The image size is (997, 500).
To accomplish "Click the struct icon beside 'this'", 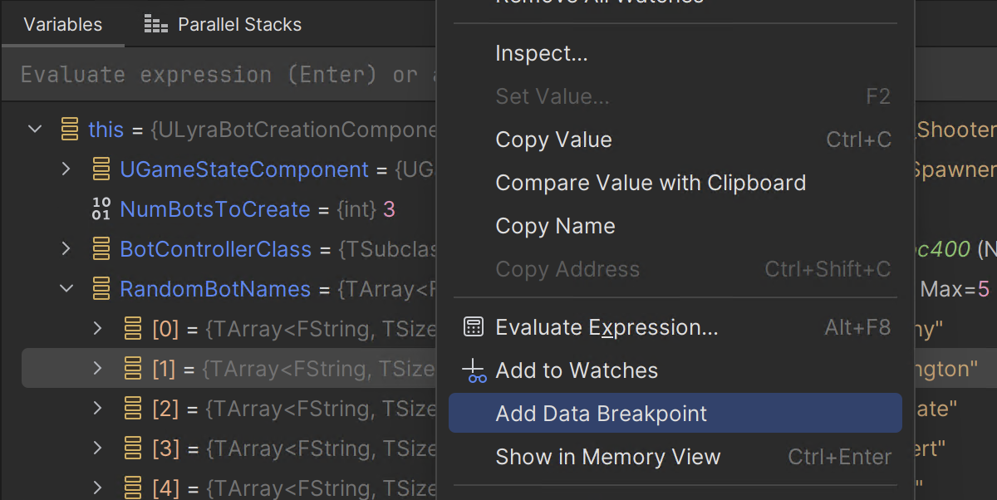I will 70,130.
